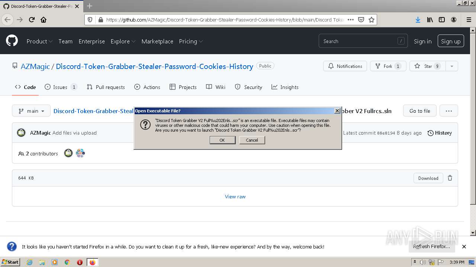Save to Pocket icon in address bar
This screenshot has height=267, width=476.
click(x=361, y=20)
